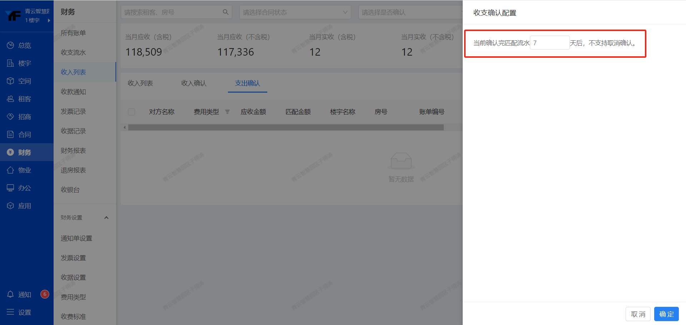
Task: Click the 合同 contract document icon
Action: click(x=10, y=134)
